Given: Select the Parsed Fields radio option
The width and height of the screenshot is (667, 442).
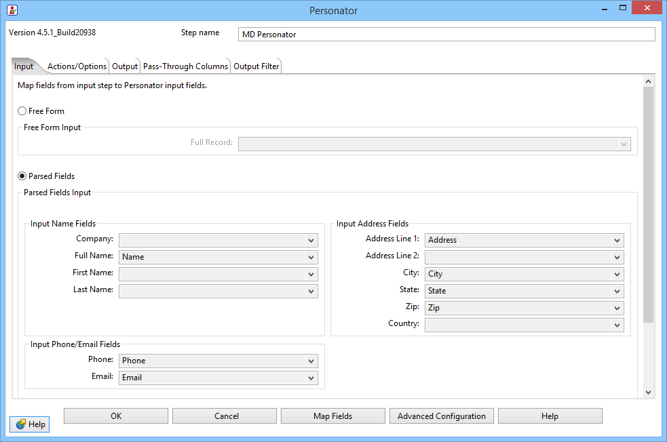Looking at the screenshot, I should 22,176.
